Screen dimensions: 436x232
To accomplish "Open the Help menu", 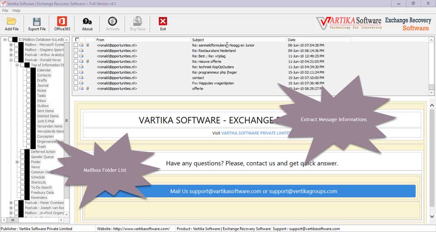I will [17, 11].
